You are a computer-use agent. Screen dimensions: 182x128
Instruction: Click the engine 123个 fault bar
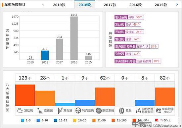pos(25,95)
